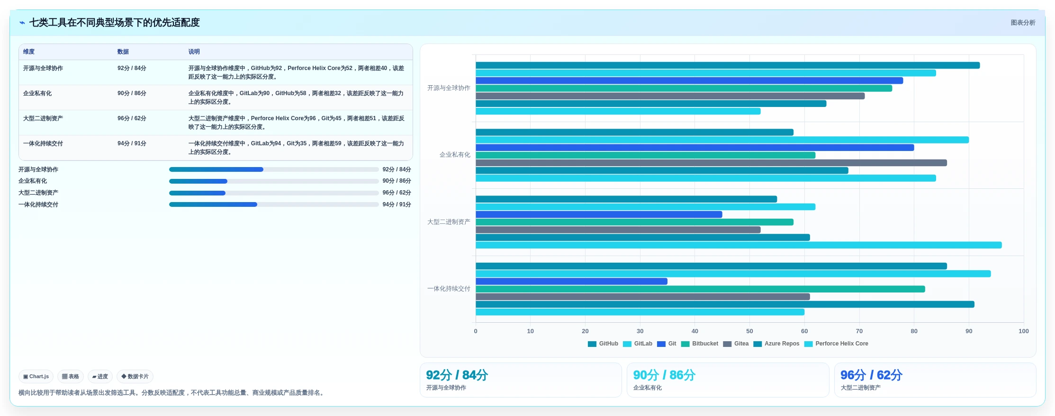Click the title 七类工具在不同典型场景下的优先适配度

[114, 23]
